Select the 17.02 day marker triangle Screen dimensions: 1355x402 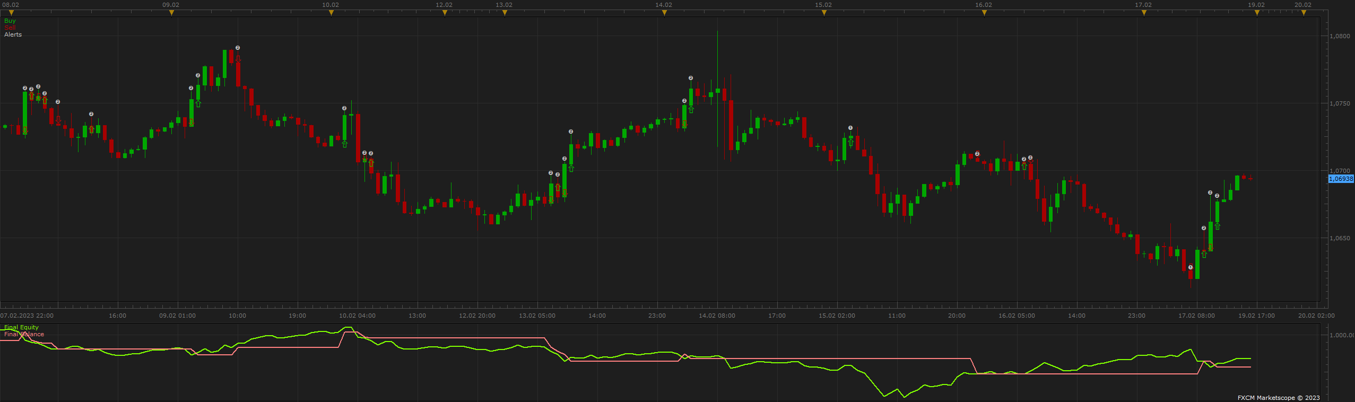(x=1144, y=13)
